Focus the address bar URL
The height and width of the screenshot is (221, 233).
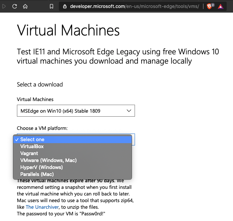(x=134, y=6)
